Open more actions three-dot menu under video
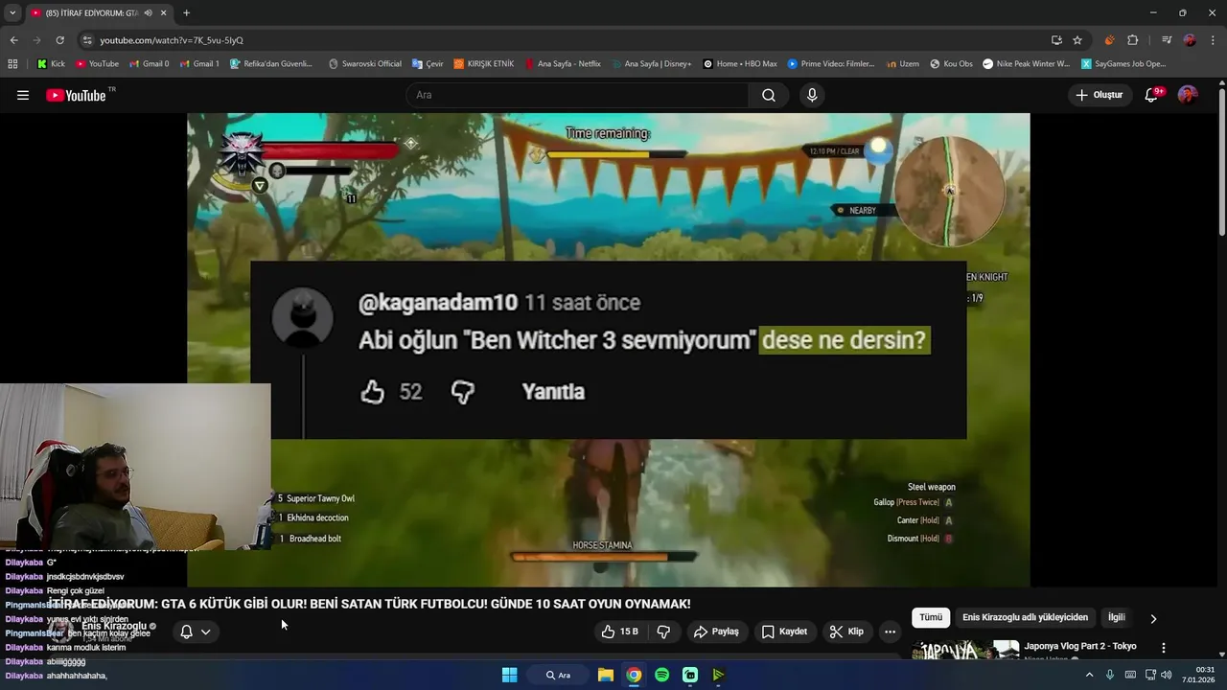This screenshot has height=690, width=1227. click(890, 632)
